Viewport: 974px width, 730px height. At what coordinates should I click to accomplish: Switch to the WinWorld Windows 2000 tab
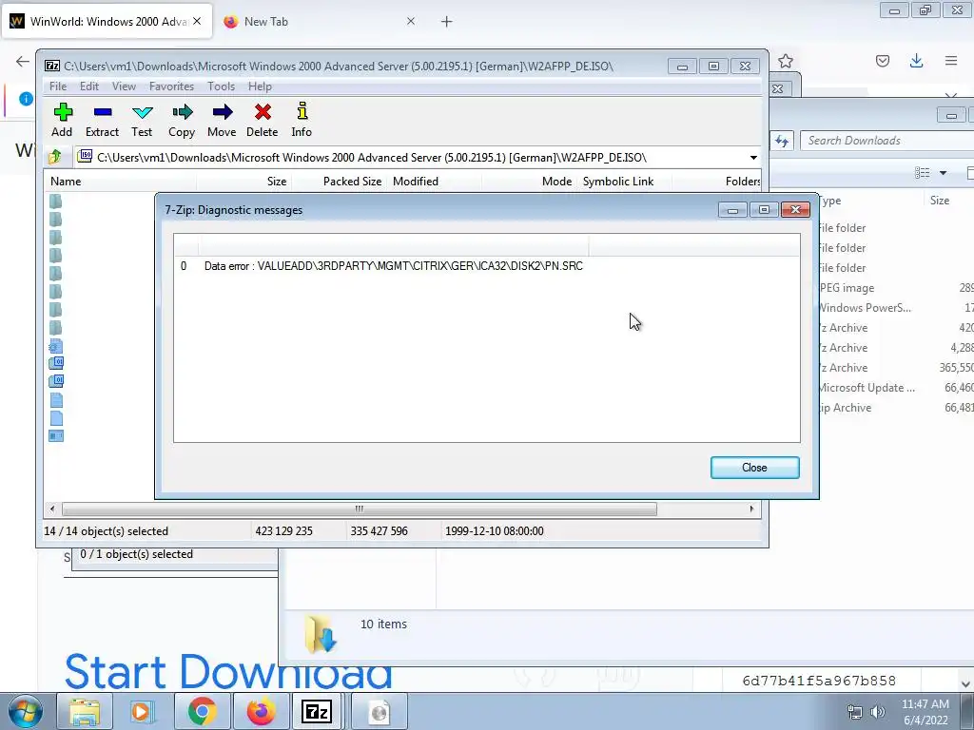point(107,21)
